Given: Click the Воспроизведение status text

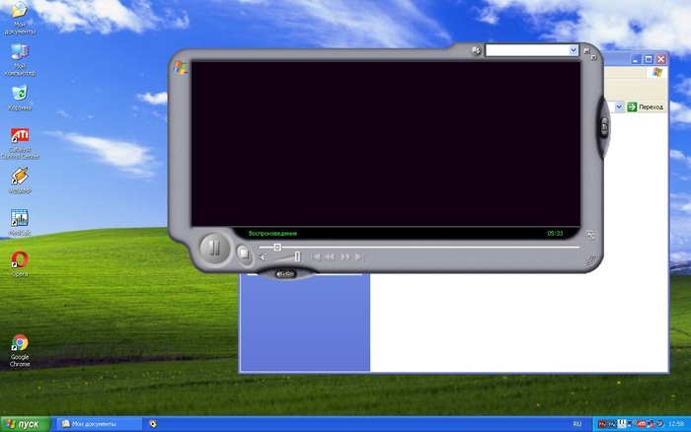Looking at the screenshot, I should coord(272,234).
